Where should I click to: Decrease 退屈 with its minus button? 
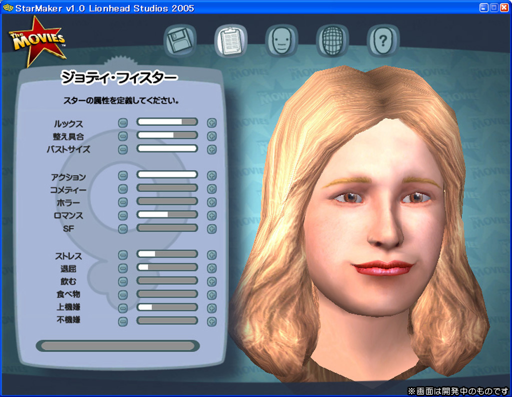point(123,268)
